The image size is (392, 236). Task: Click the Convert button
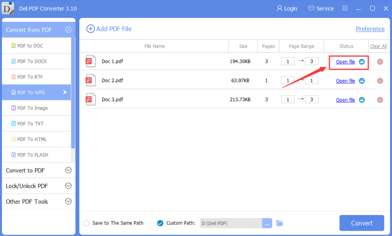click(362, 223)
